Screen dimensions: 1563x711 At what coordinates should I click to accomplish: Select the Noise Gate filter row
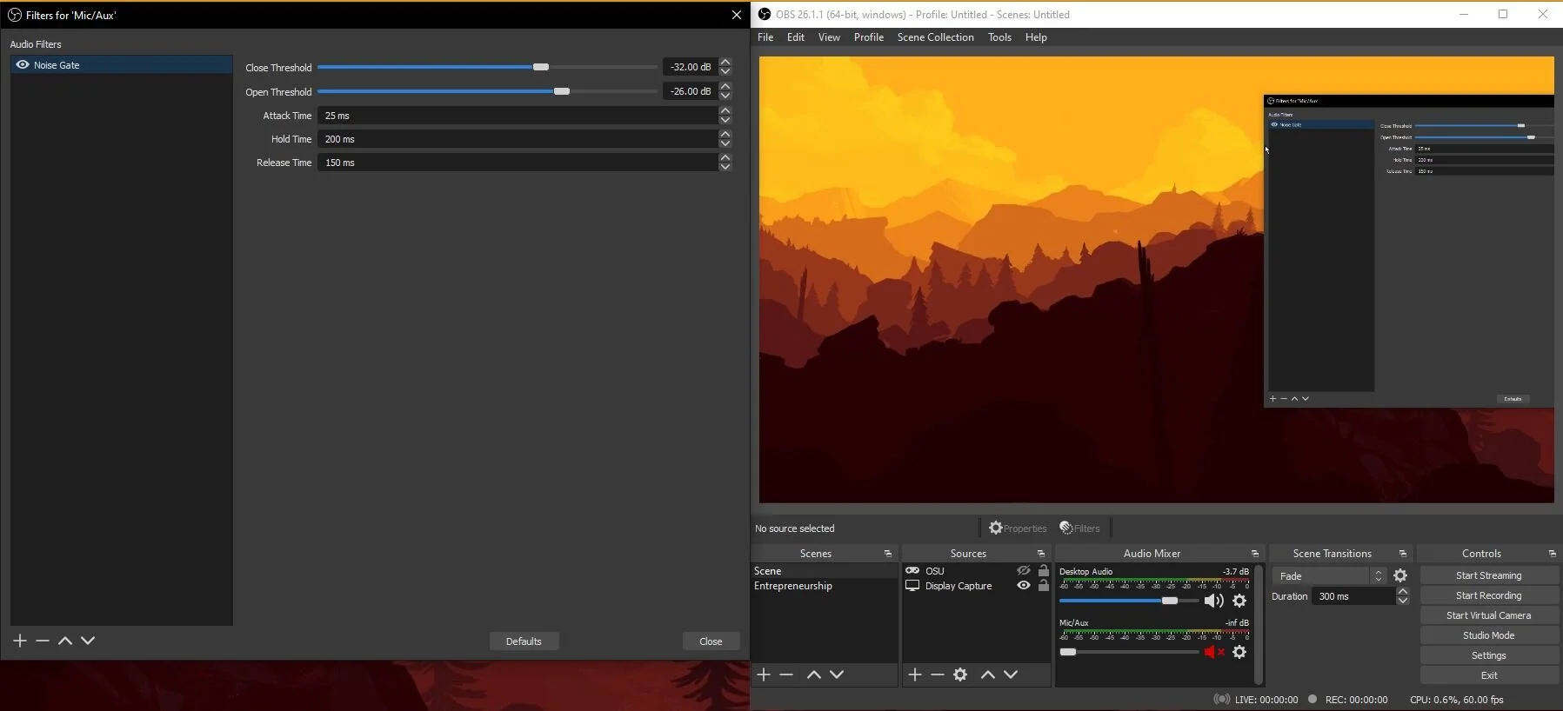(x=122, y=65)
